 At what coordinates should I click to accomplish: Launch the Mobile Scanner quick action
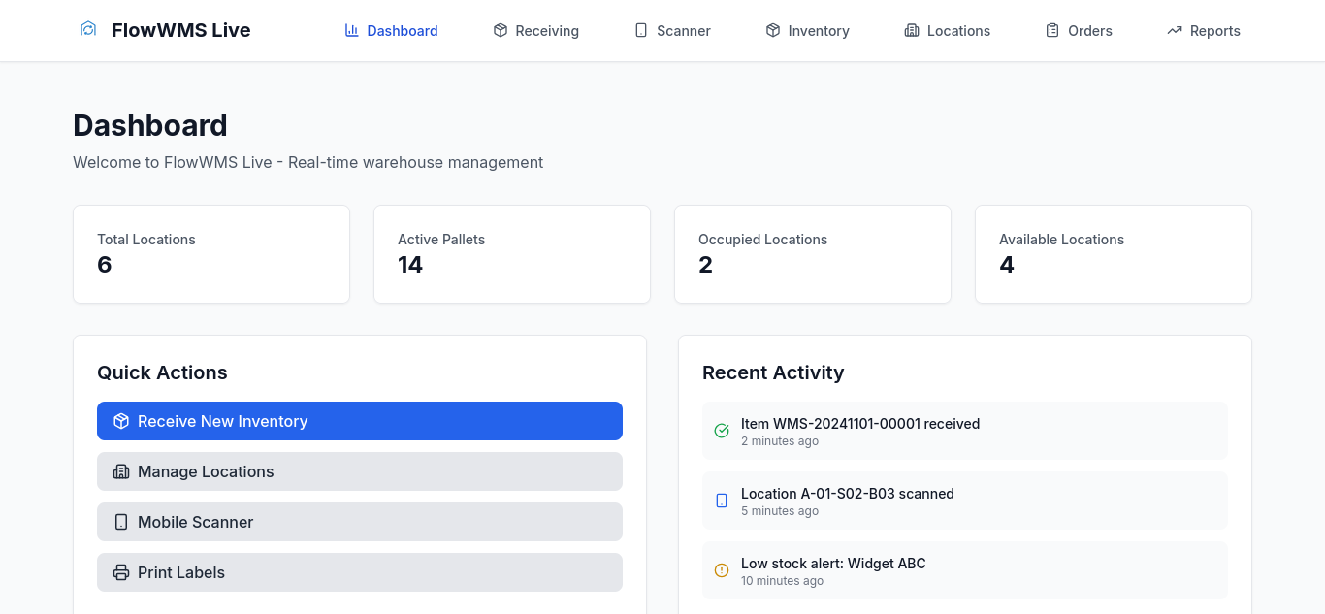click(x=360, y=522)
